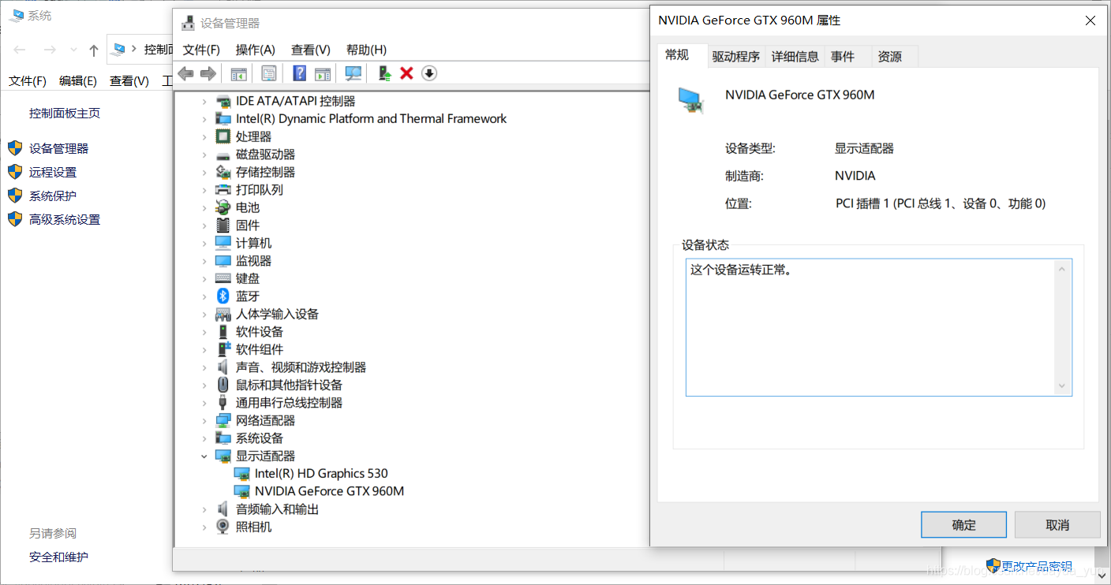1111x585 pixels.
Task: Click the 声音、视频和游戏控制器 speaker icon
Action: (x=223, y=367)
